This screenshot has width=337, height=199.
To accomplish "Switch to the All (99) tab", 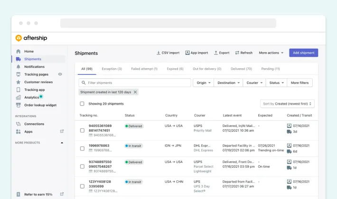I will click(87, 69).
